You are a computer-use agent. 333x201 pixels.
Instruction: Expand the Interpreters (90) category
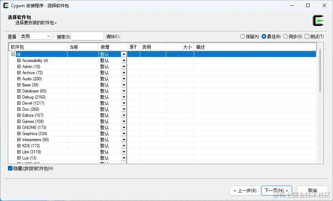[x=19, y=139]
